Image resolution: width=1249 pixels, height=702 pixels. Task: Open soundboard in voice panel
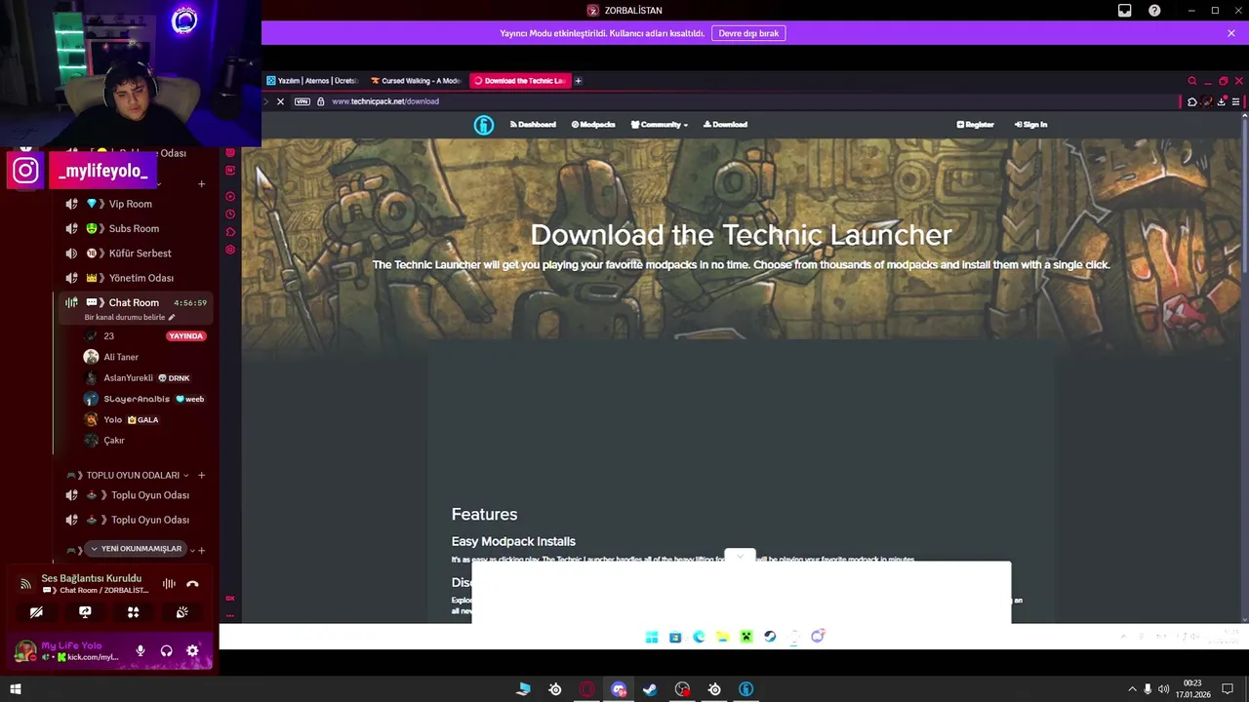(182, 612)
